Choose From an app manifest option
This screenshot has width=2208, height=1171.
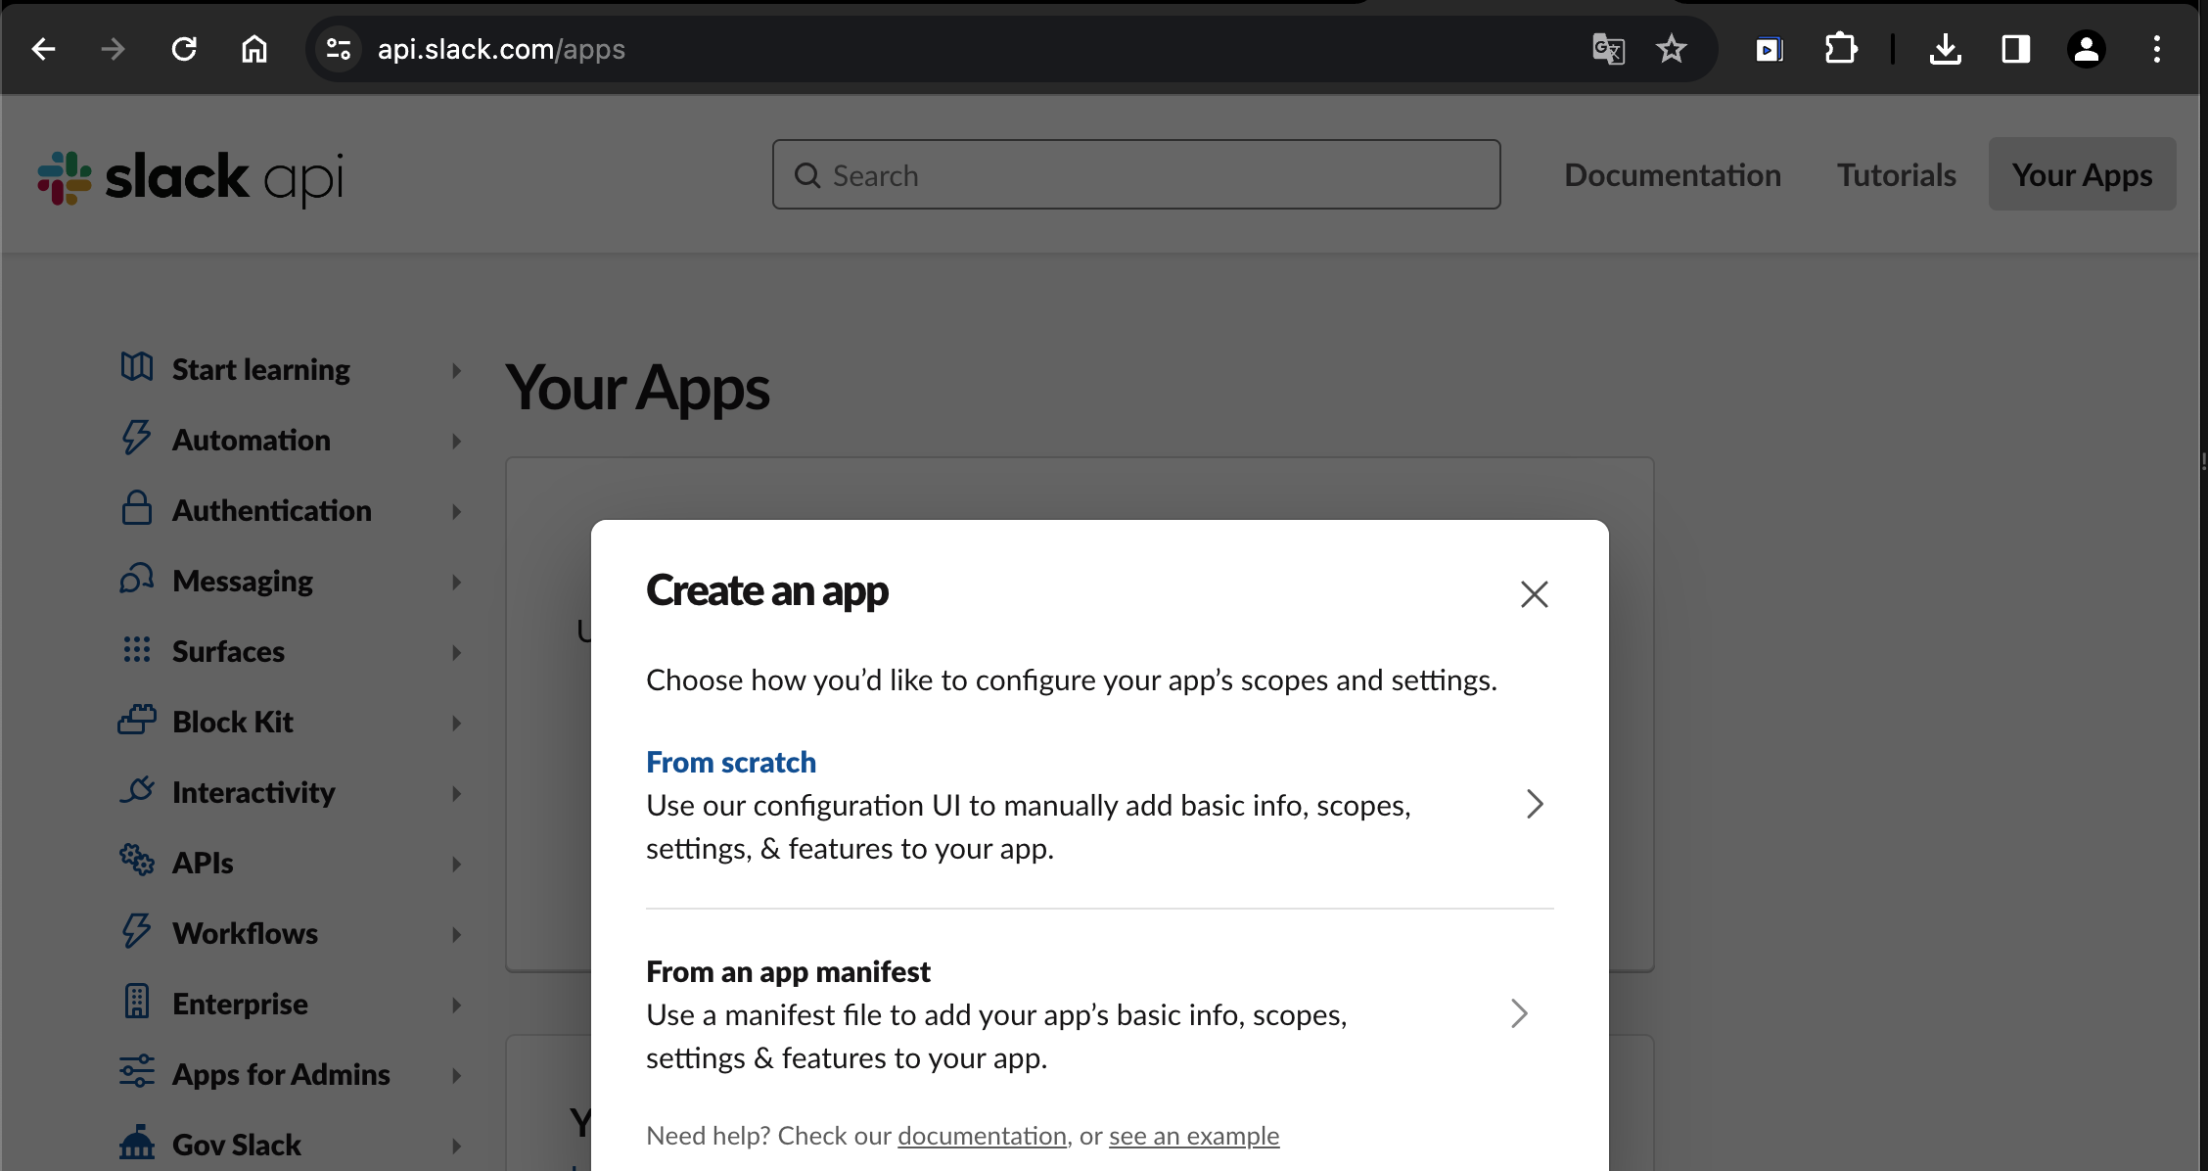point(1099,1014)
